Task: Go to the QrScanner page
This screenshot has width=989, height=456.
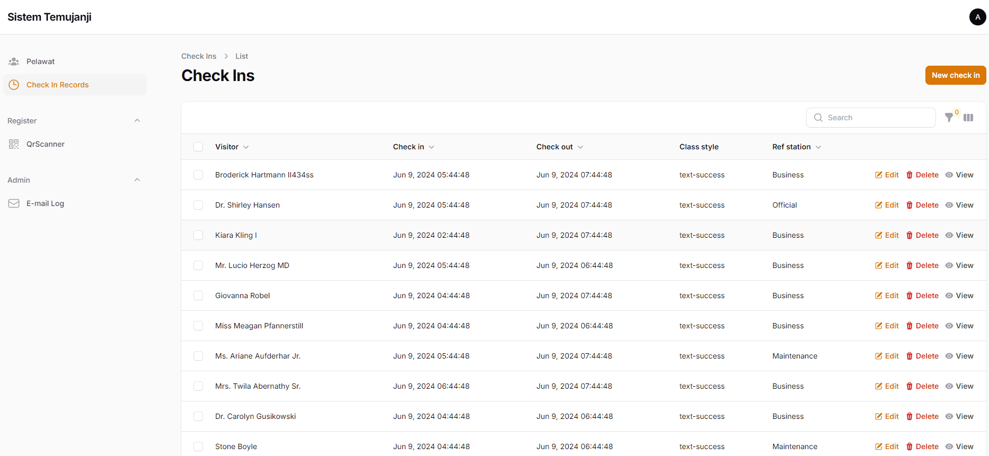Action: click(75, 144)
